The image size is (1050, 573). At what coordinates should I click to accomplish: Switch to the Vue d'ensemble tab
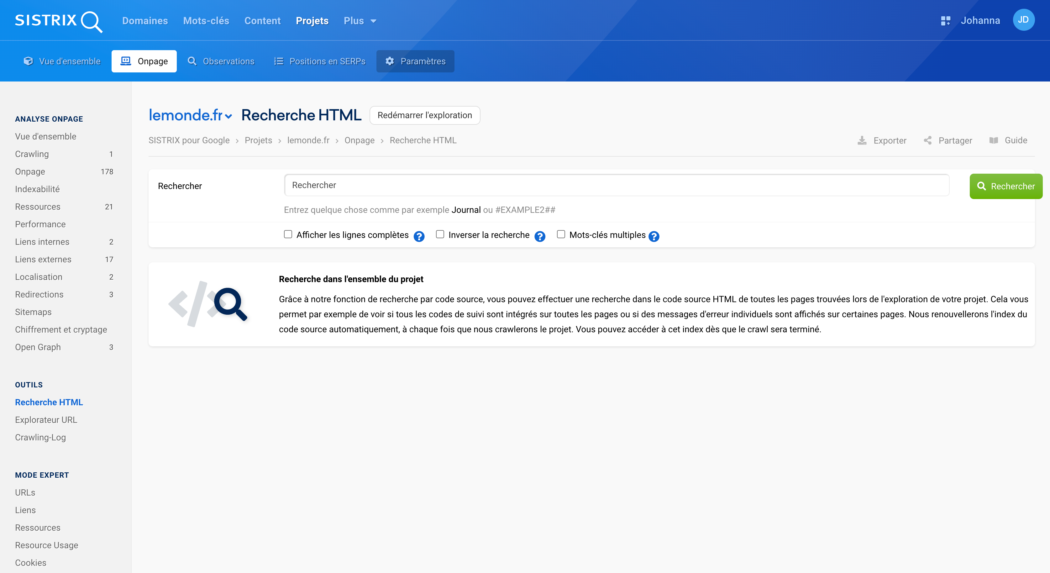tap(62, 61)
